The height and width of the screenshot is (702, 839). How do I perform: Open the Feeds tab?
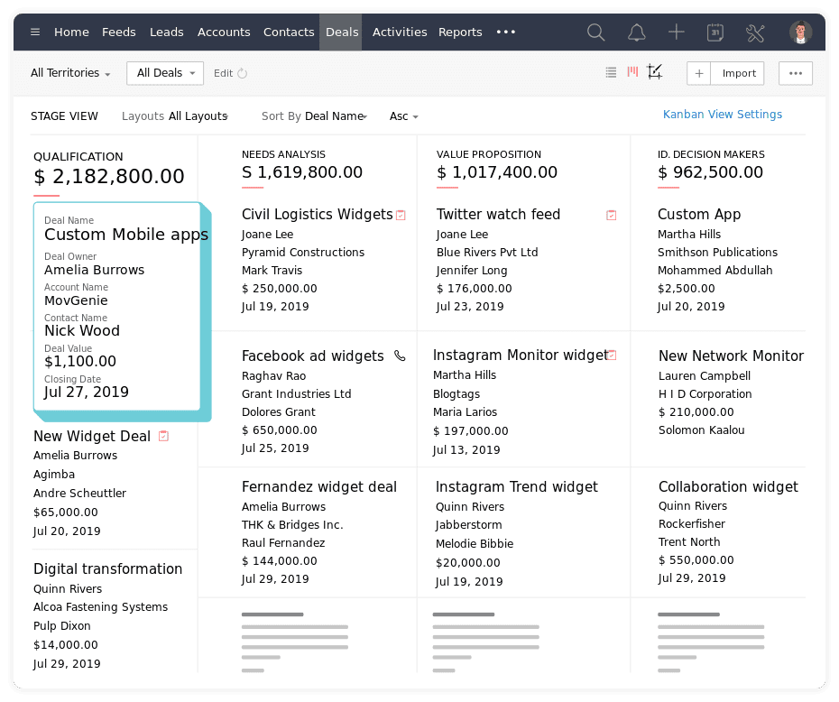[x=119, y=32]
